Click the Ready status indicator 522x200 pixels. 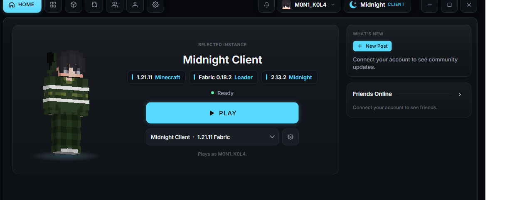point(222,93)
